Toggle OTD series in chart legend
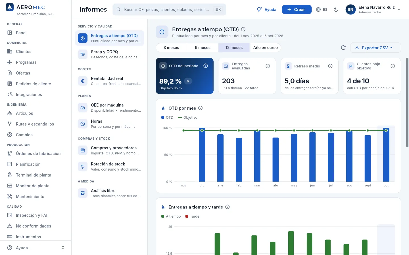Screen dimensions: 409x255 point(167,117)
